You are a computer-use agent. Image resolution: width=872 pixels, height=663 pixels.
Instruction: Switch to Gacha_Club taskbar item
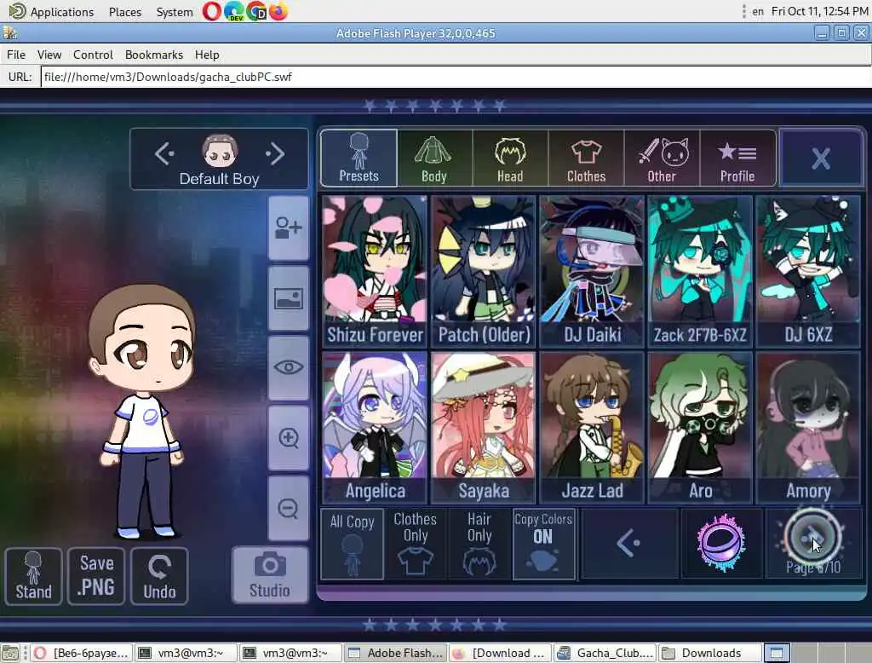pos(605,653)
